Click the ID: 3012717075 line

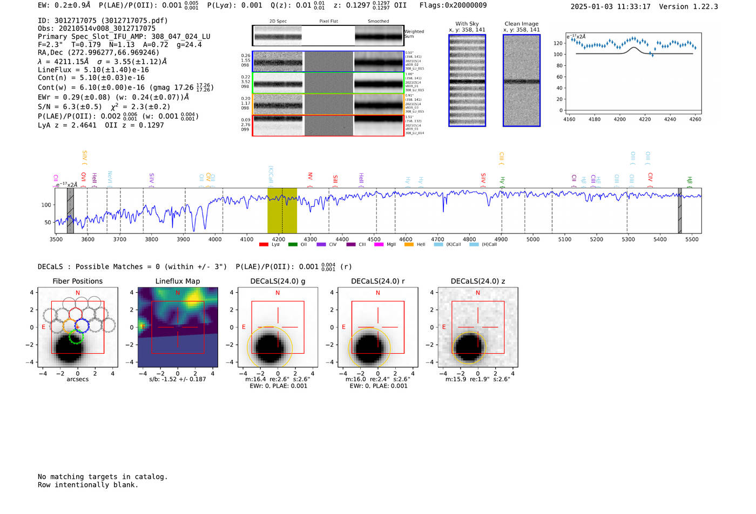point(103,20)
